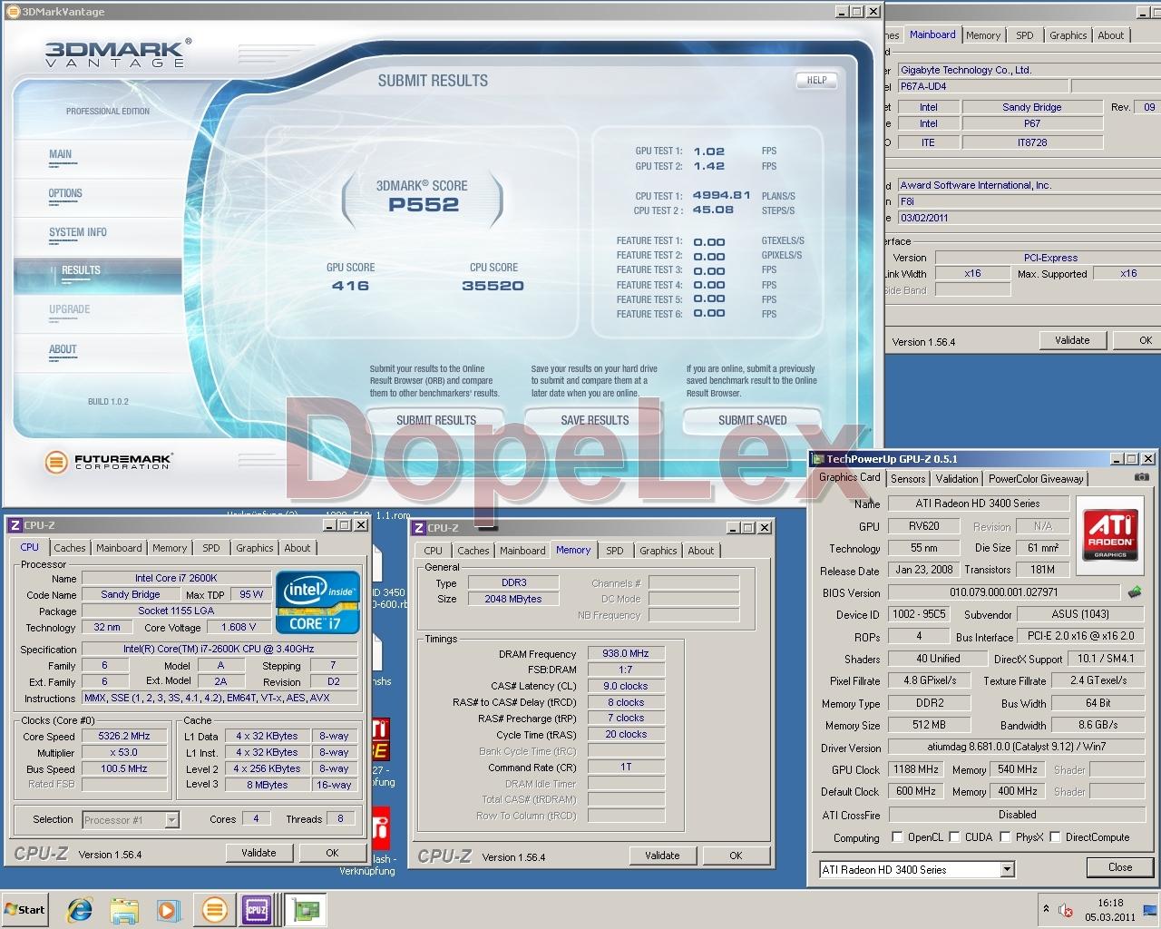Enable the OpenCL checkbox

(x=897, y=837)
